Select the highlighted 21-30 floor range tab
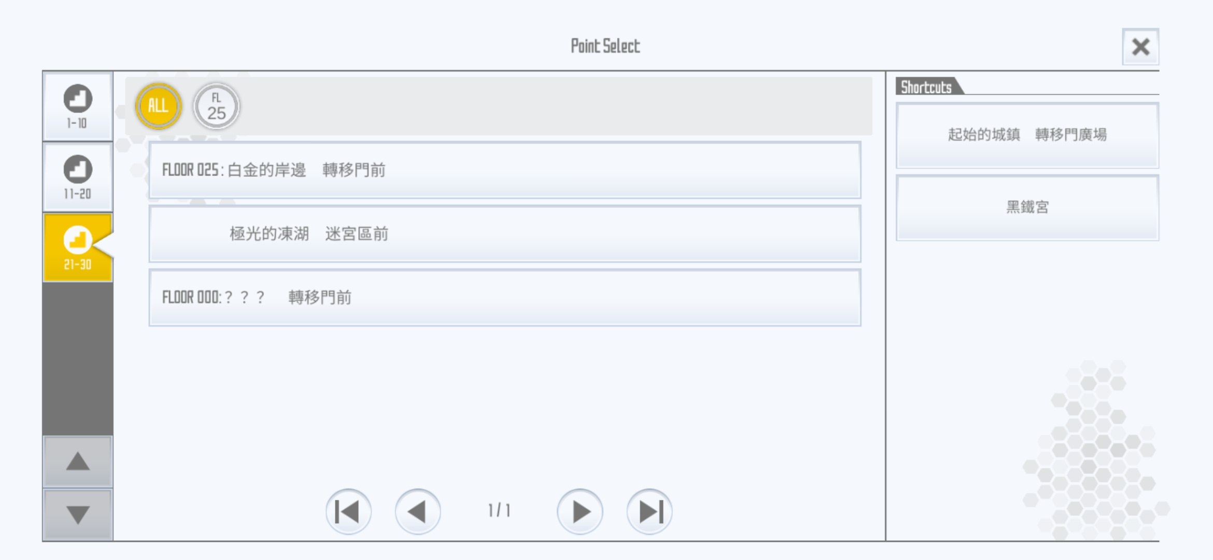Image resolution: width=1213 pixels, height=560 pixels. (x=78, y=248)
